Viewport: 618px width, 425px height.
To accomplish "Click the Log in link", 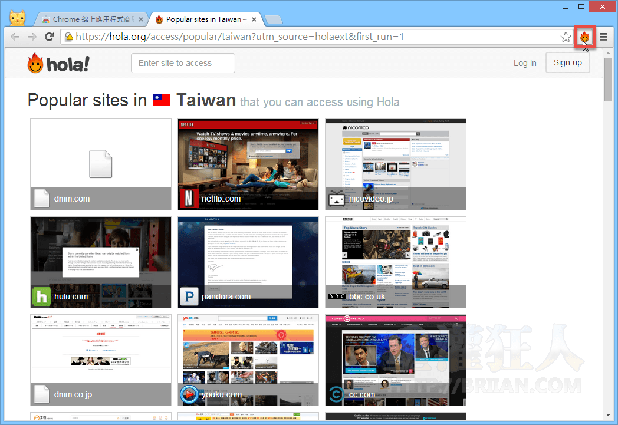I will (525, 63).
